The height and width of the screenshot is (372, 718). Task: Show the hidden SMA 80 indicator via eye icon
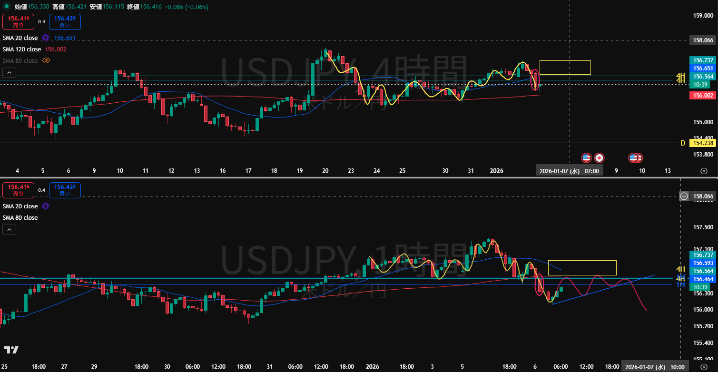[46, 61]
